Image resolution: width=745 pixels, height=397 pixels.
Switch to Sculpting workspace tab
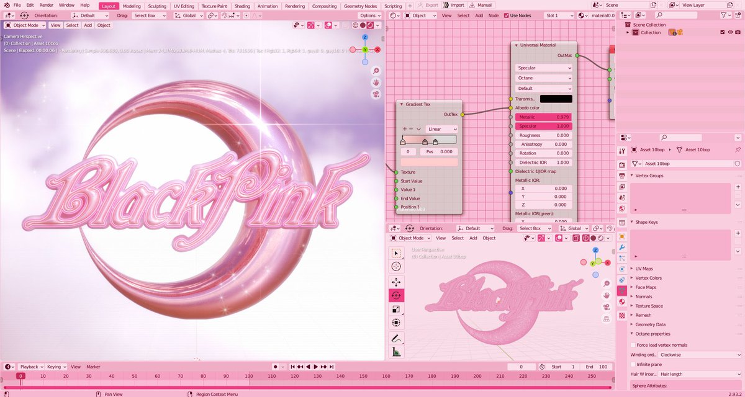(157, 6)
